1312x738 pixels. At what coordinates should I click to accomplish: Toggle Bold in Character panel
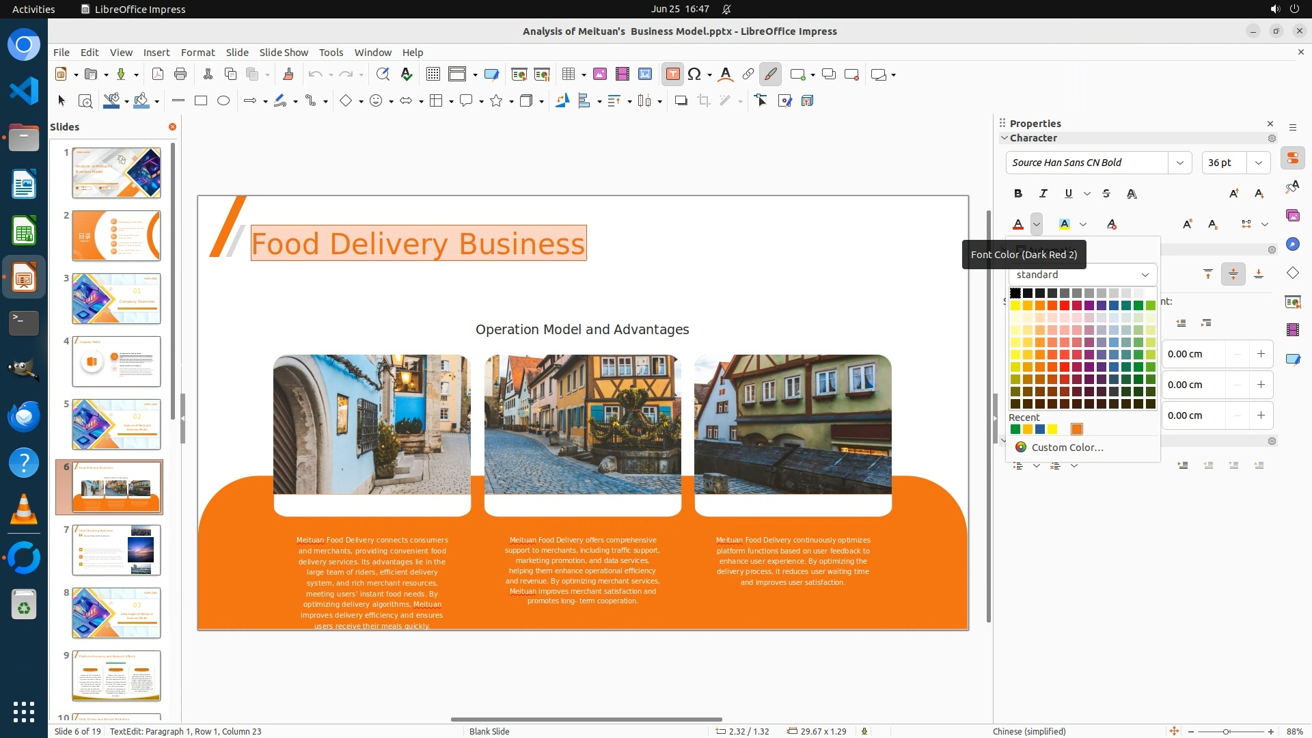1017,194
